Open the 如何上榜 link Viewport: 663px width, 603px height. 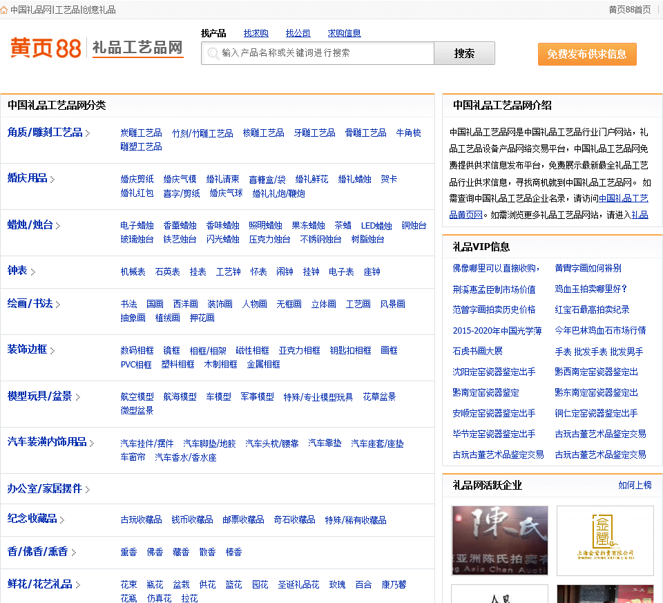click(635, 486)
